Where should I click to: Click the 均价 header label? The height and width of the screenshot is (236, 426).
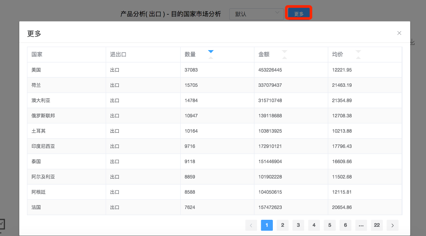(x=337, y=54)
